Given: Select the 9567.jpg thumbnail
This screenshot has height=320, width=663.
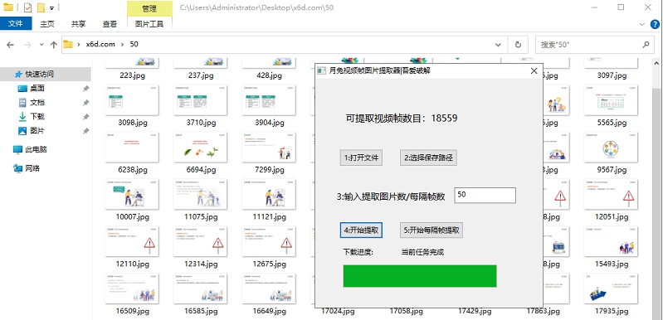Looking at the screenshot, I should click(611, 148).
